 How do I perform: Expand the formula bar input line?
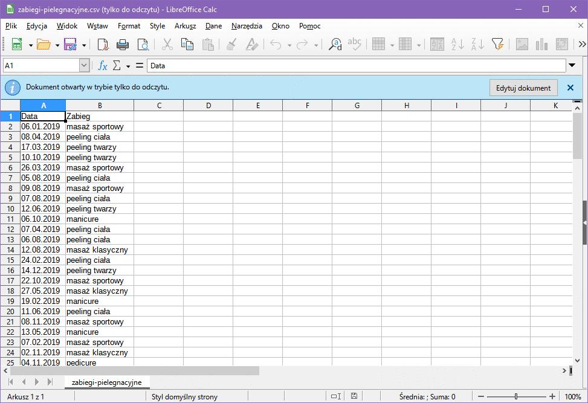(572, 65)
